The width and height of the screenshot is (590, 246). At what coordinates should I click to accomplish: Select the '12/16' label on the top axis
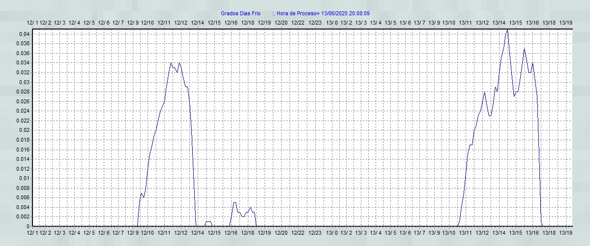click(231, 23)
